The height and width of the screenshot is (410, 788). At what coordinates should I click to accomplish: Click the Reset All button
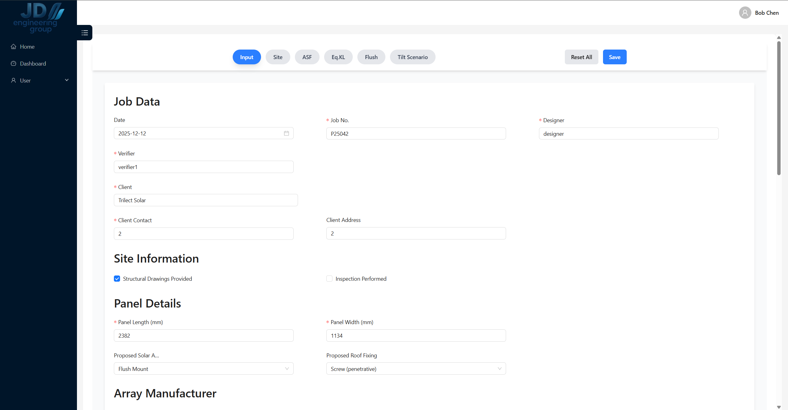[x=581, y=57]
